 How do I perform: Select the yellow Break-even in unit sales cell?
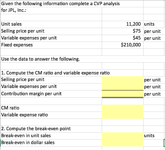(x=122, y=136)
